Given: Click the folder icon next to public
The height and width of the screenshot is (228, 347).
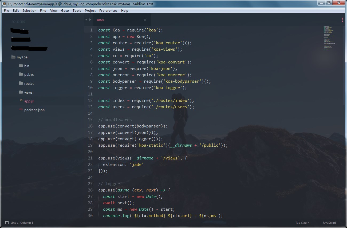Looking at the screenshot, I should tap(21, 74).
